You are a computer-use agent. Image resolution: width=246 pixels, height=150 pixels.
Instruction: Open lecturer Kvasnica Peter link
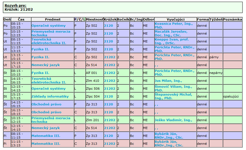tap(174, 25)
